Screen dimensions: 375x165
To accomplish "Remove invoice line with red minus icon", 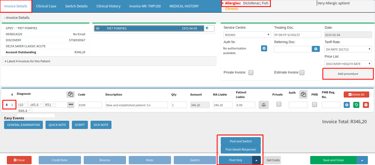I will pos(366,105).
